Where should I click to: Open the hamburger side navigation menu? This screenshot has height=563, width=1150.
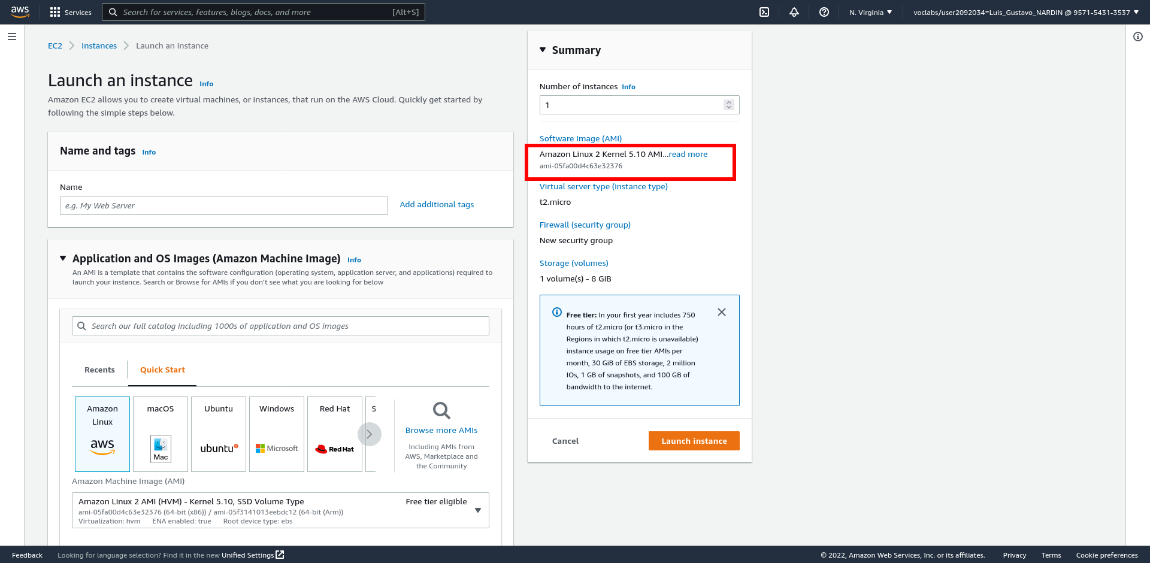[12, 37]
